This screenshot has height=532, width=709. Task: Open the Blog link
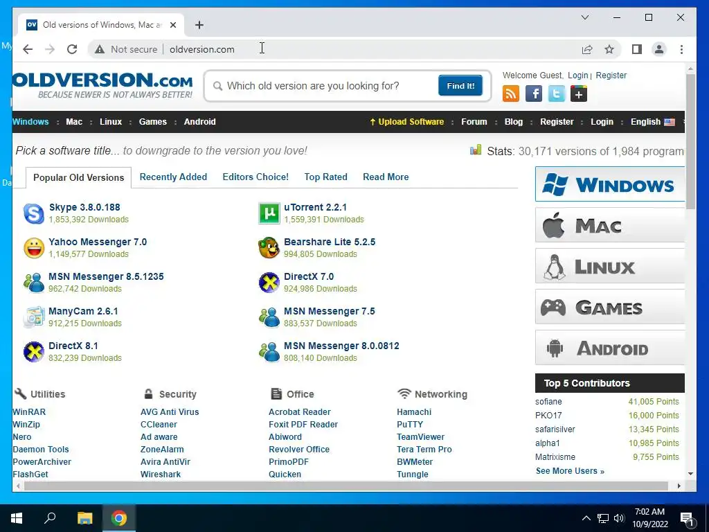pyautogui.click(x=513, y=122)
